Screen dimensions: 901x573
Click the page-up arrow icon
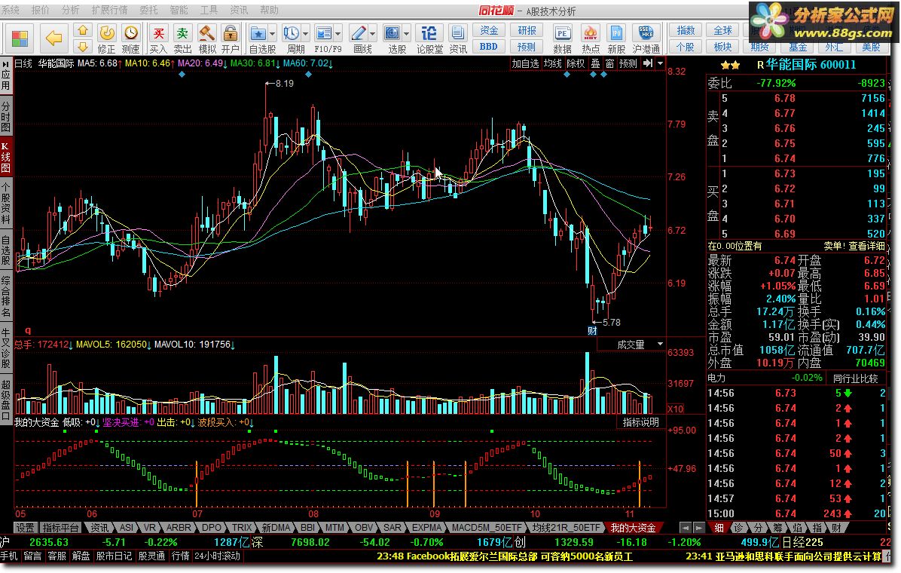pyautogui.click(x=83, y=30)
